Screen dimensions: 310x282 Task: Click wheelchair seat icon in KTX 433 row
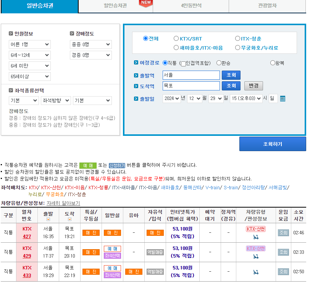pos(256,272)
